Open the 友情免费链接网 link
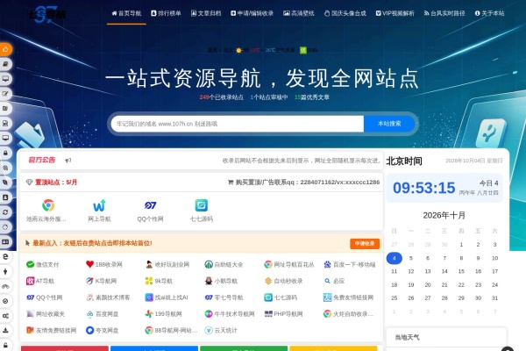The image size is (526, 351). (52, 331)
